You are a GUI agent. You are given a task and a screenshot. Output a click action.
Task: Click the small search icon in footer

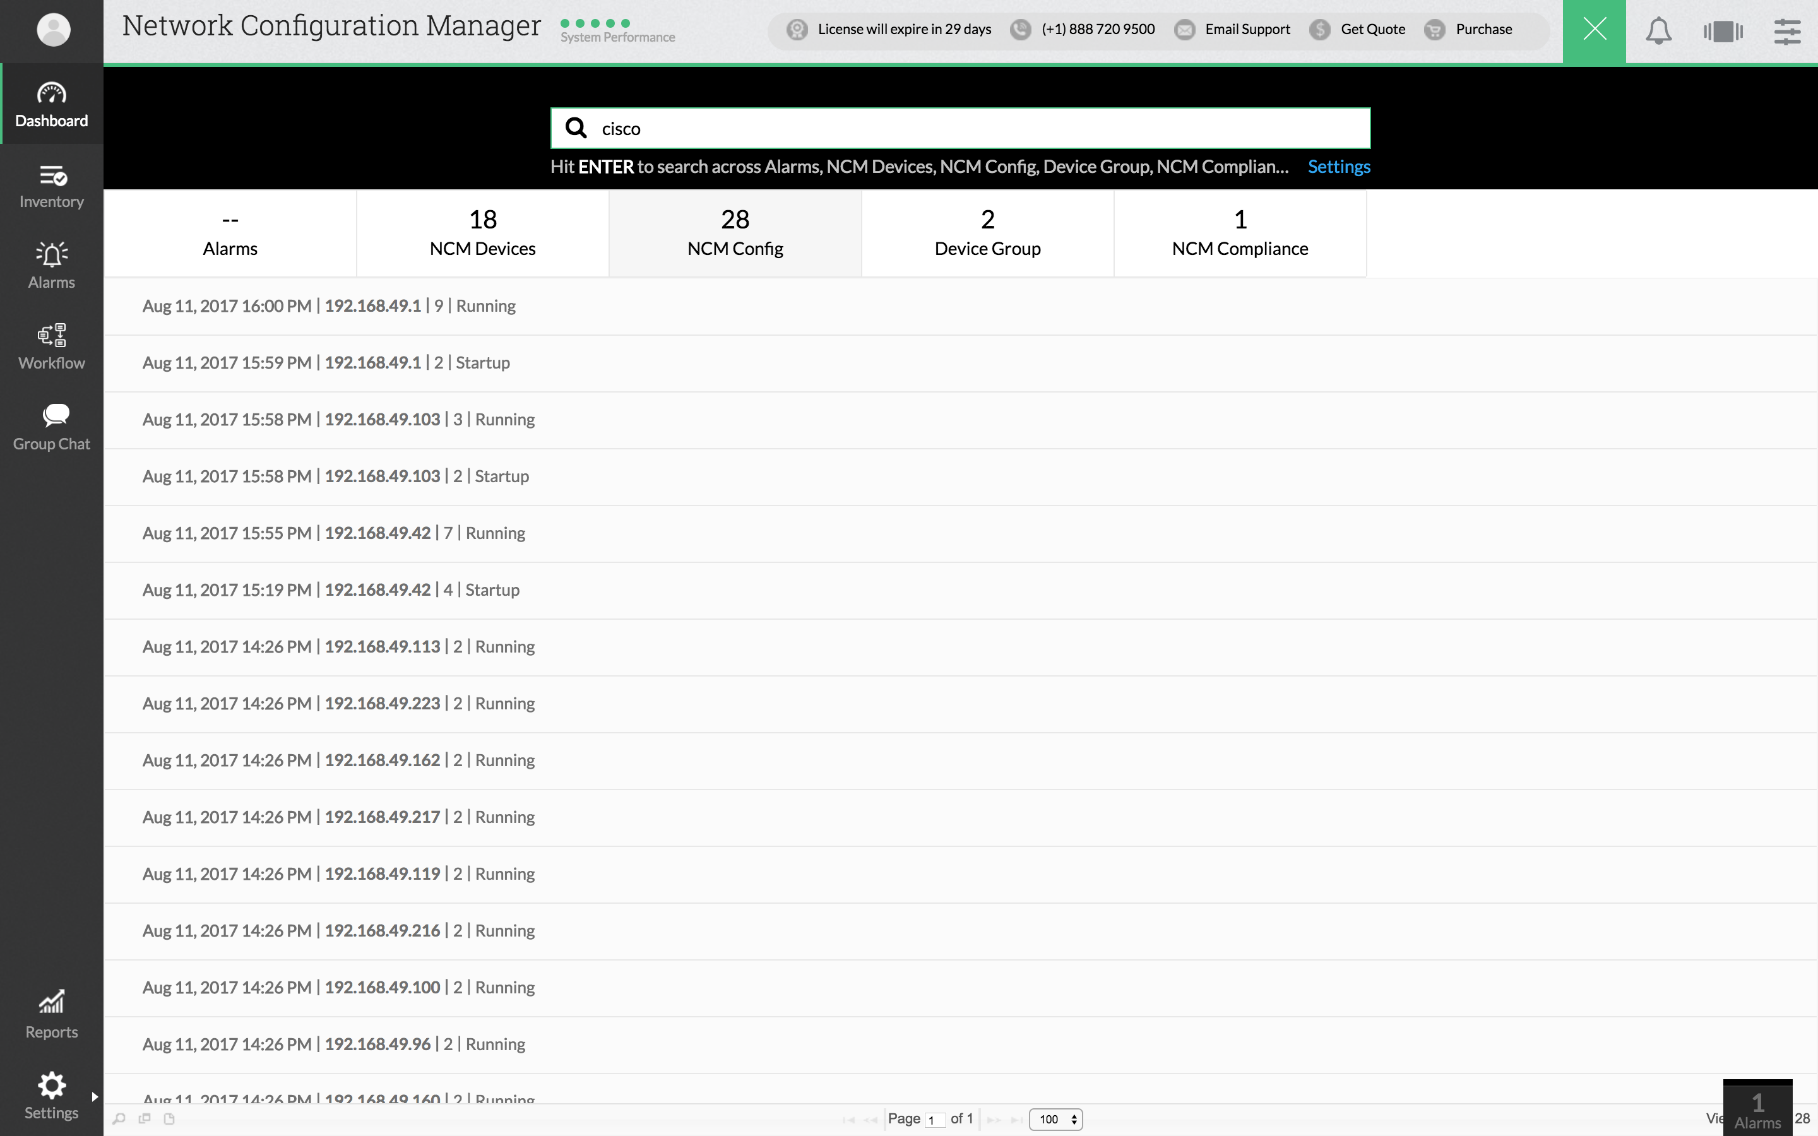119,1119
